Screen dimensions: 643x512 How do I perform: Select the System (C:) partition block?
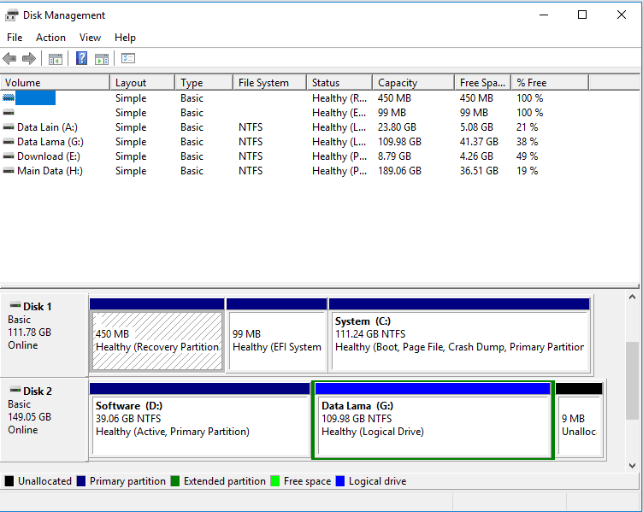459,335
